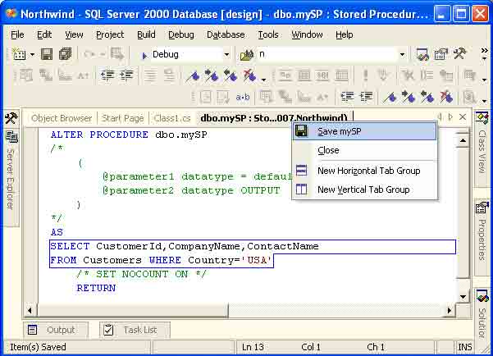Click the Save All stacked disks icon

pyautogui.click(x=65, y=54)
